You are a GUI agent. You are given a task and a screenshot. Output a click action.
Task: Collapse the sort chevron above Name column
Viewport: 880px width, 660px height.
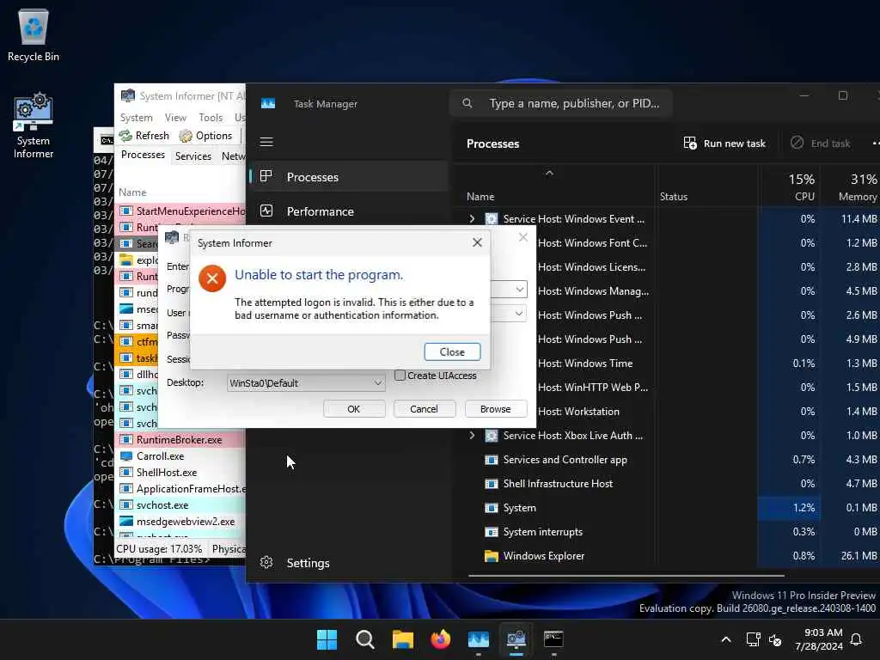(x=549, y=174)
